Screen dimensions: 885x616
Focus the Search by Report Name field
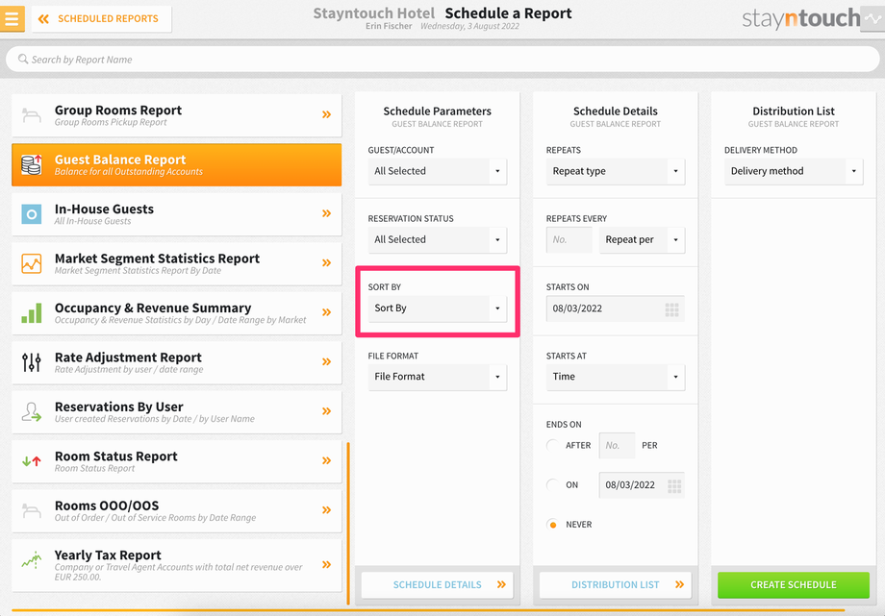pos(442,60)
